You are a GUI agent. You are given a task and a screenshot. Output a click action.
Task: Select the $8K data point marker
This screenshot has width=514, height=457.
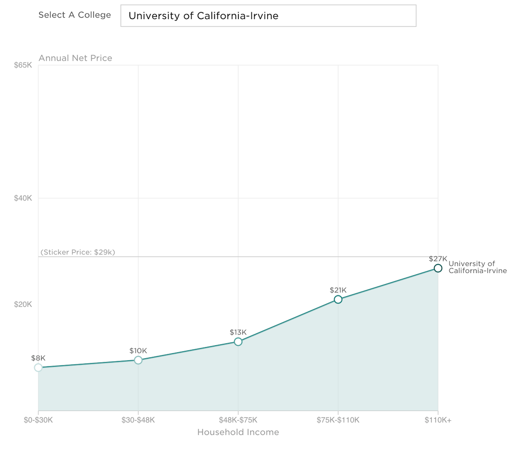pos(38,367)
